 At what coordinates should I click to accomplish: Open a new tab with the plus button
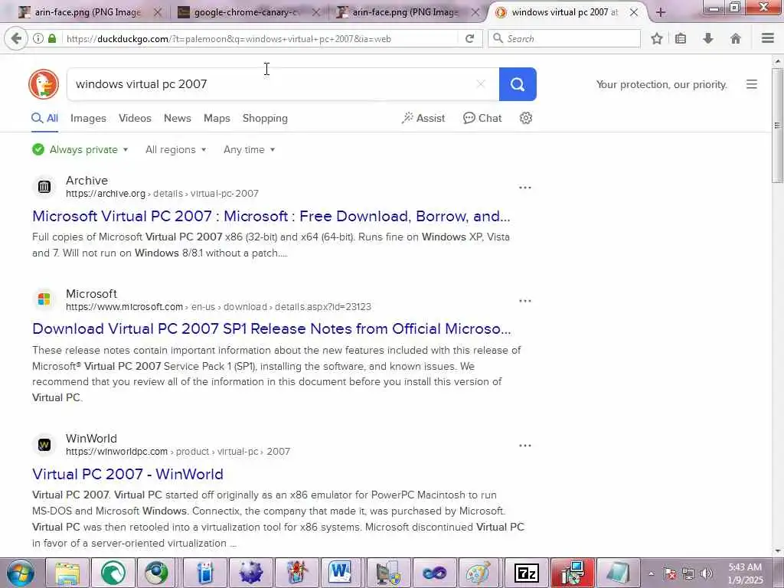[x=660, y=12]
